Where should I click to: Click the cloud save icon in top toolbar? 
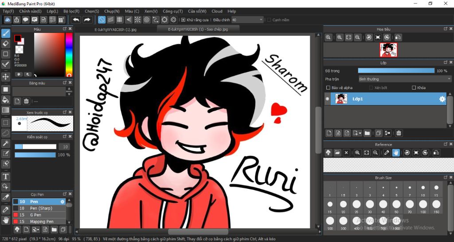point(8,20)
